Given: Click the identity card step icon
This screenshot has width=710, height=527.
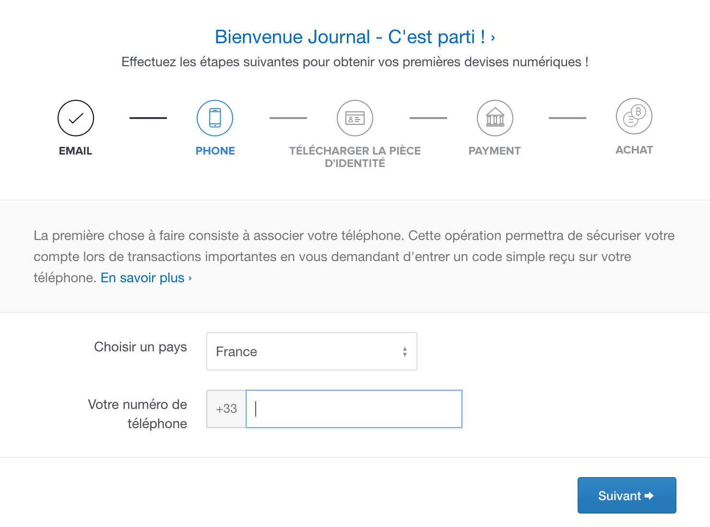Looking at the screenshot, I should point(355,118).
